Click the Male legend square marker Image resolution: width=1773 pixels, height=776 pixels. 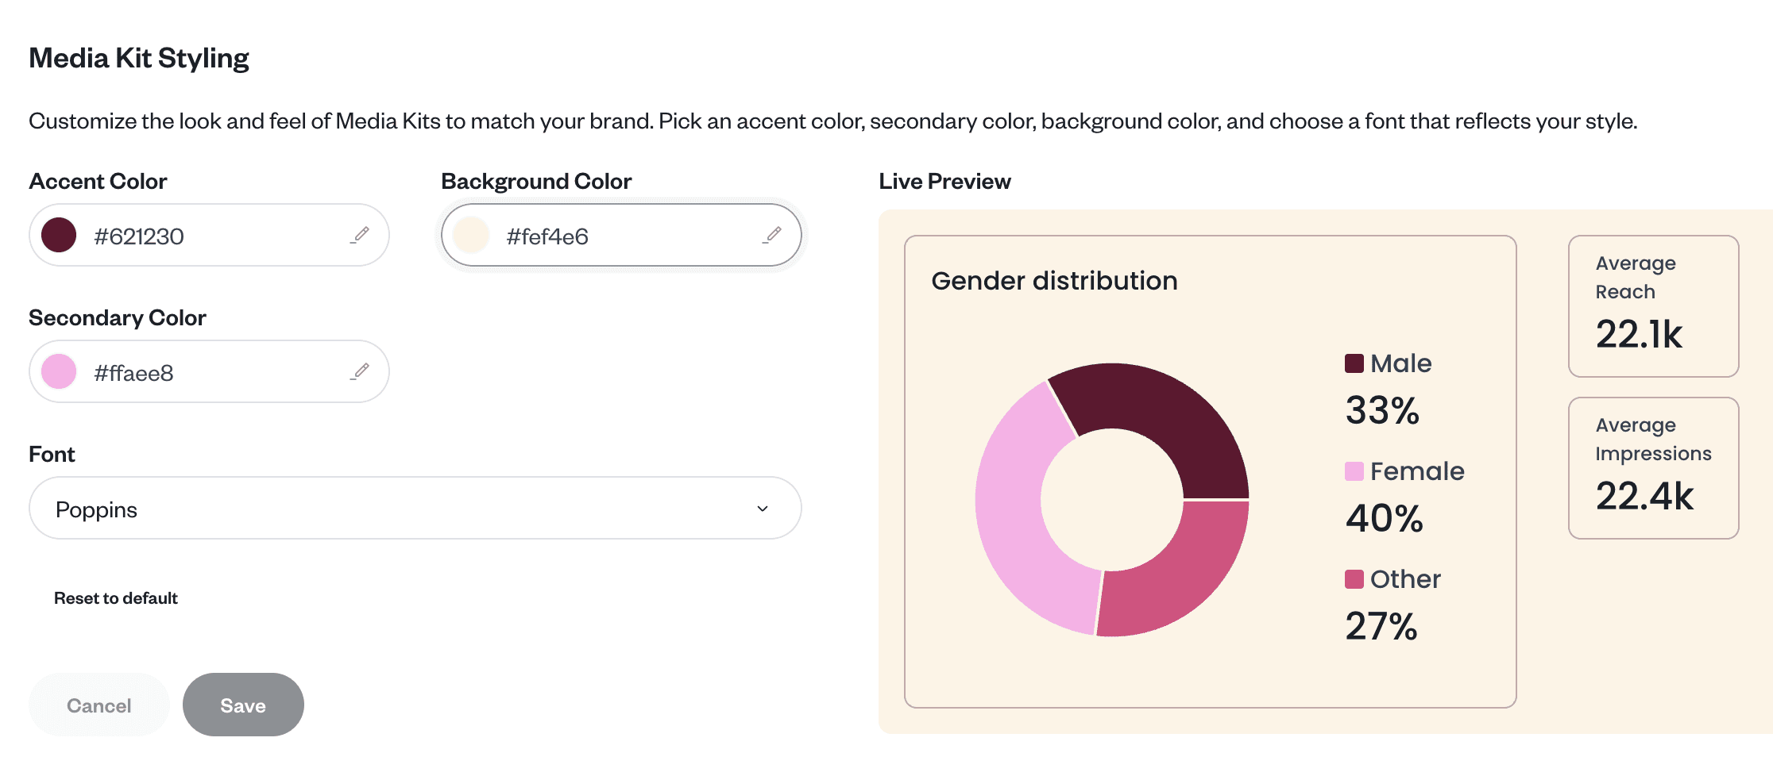click(1354, 363)
